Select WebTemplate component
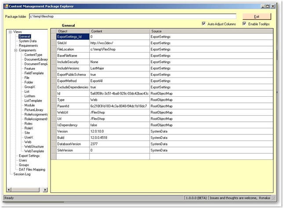 tap(34, 151)
